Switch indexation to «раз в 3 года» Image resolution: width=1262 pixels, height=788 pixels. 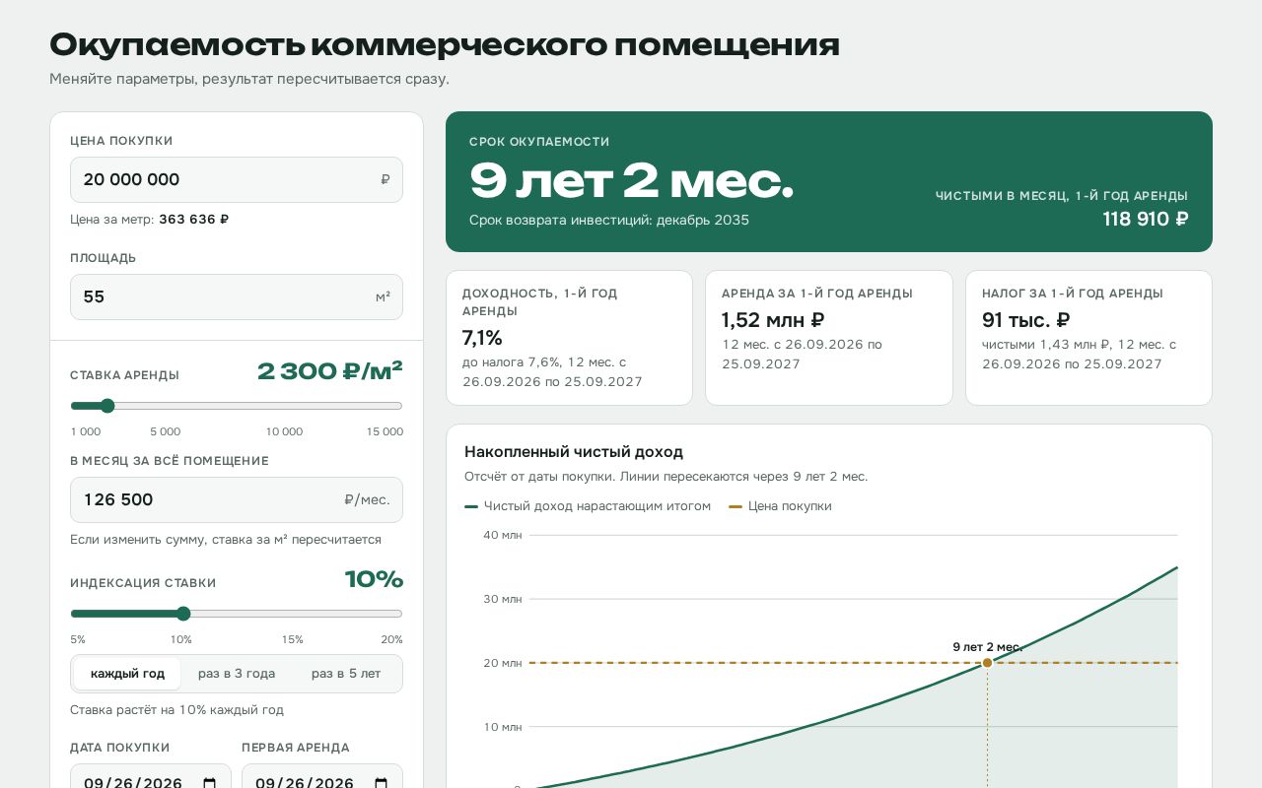[237, 674]
